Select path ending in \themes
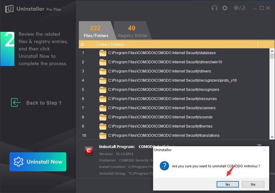 tap(160, 126)
